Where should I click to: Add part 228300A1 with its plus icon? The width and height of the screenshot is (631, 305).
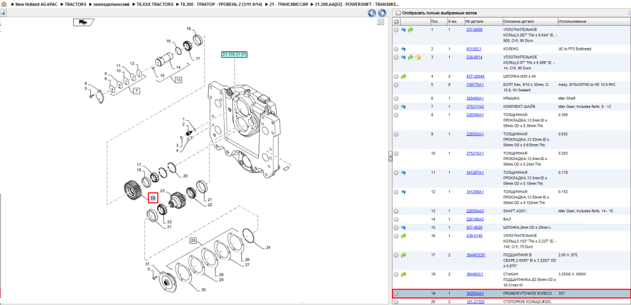click(396, 115)
